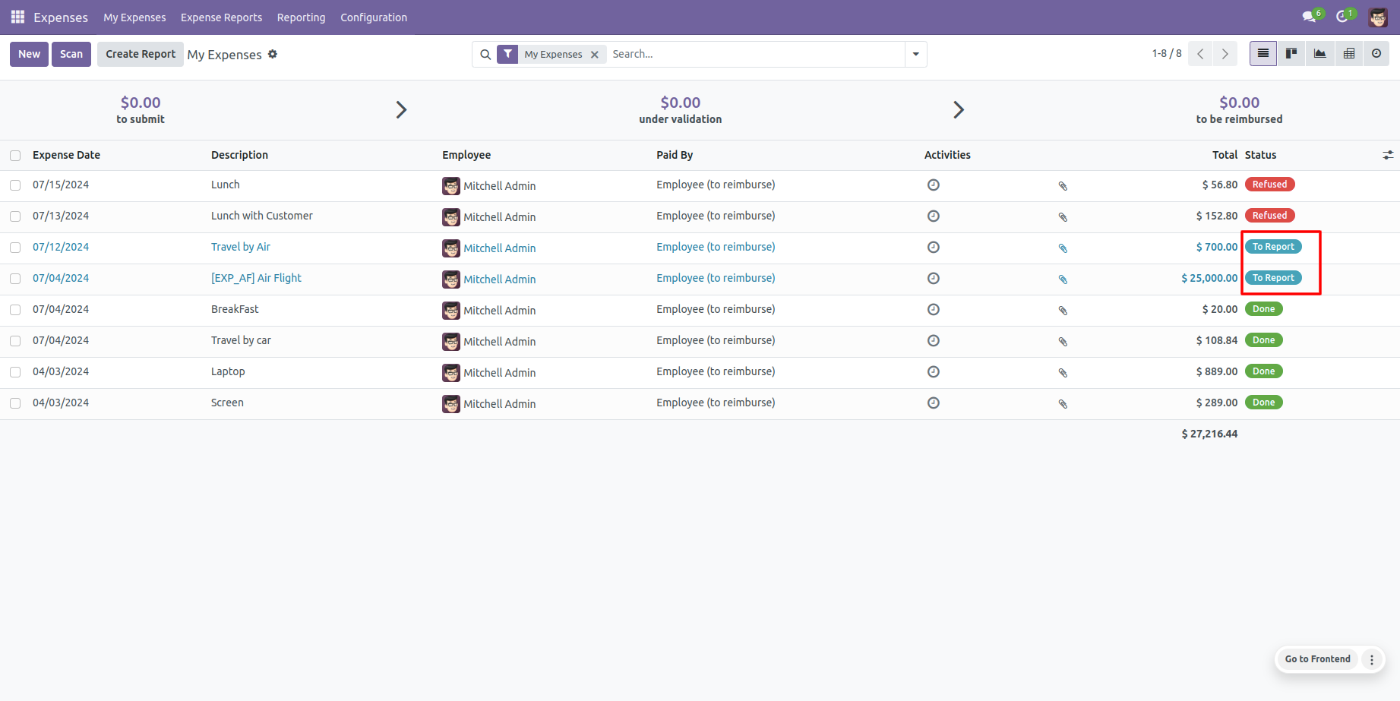Viewport: 1400px width, 701px height.
Task: Check the Lunch with Customer row checkbox
Action: [x=15, y=216]
